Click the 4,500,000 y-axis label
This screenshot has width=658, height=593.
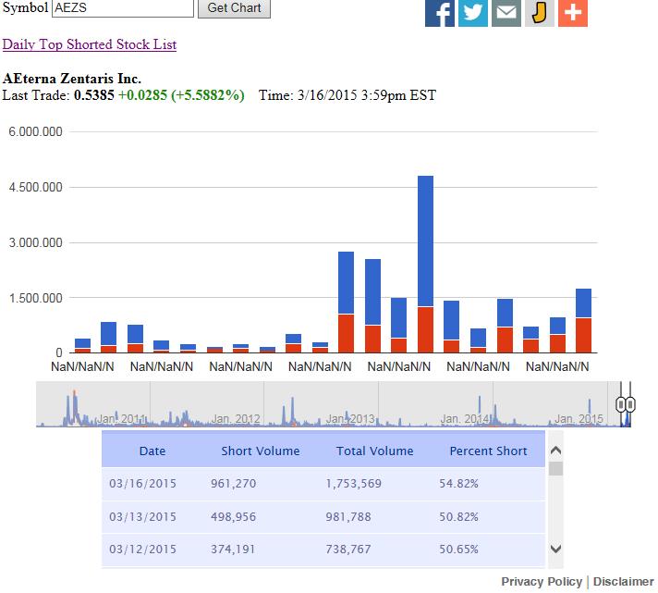(36, 187)
